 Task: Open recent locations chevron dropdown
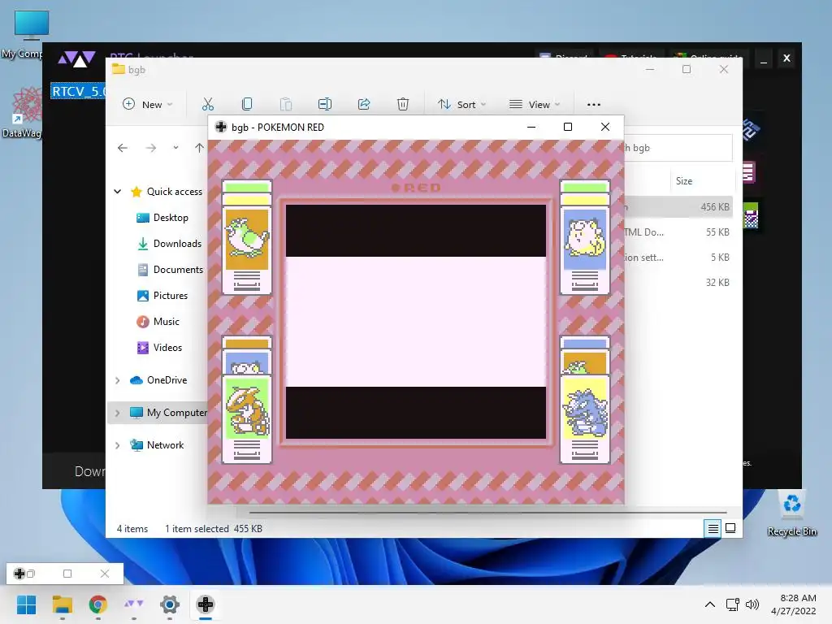[175, 148]
